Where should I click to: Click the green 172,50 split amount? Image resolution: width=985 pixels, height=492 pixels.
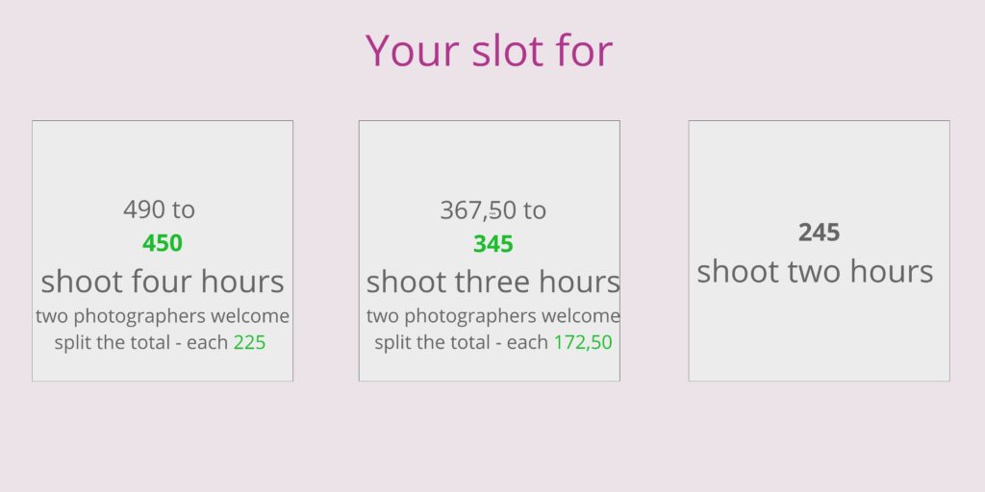click(583, 343)
